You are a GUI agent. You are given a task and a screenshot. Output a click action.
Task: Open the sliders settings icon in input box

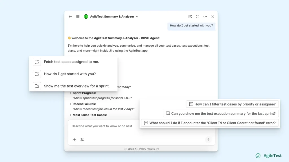82,139
